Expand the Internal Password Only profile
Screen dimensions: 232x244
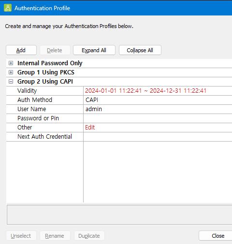(x=11, y=63)
